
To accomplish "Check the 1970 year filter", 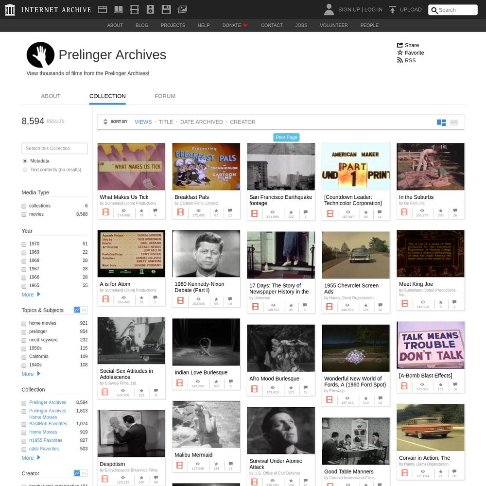I will coord(24,244).
